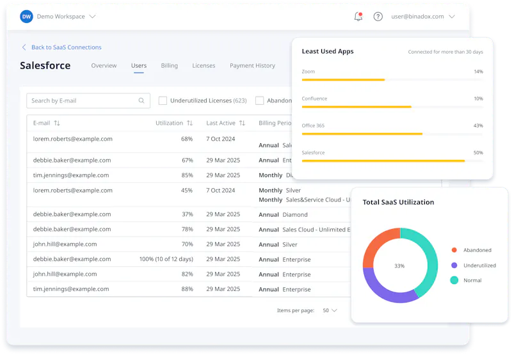Click the Abandoned legend dot

coord(454,250)
